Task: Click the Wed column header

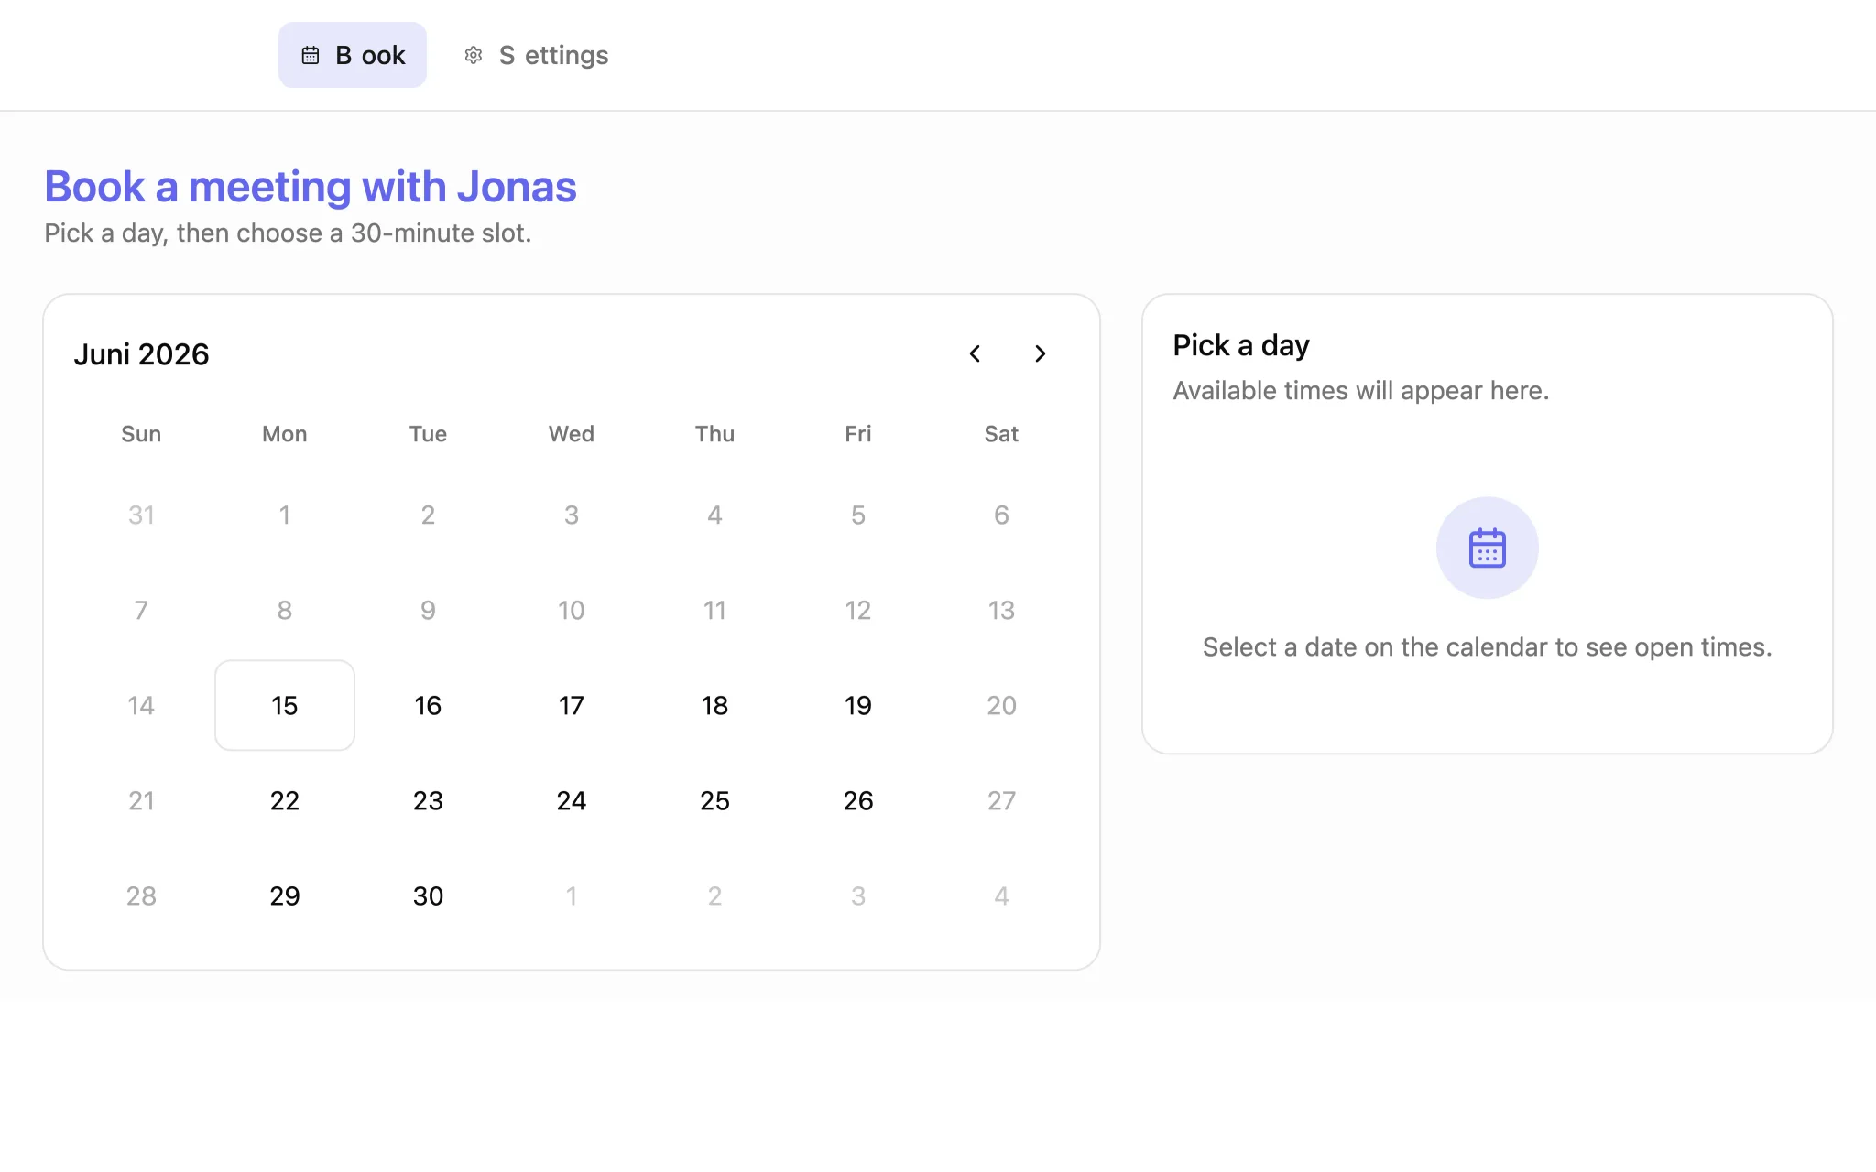Action: pos(572,434)
